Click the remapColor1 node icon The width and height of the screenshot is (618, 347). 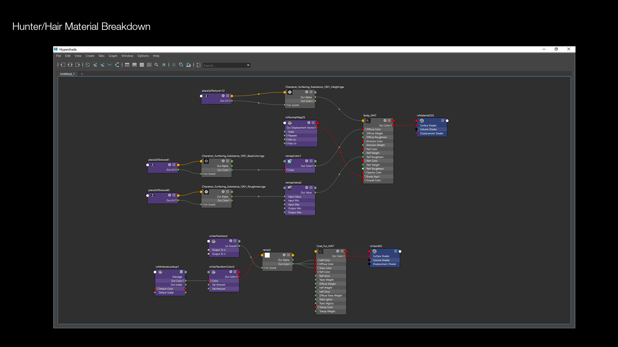point(290,161)
